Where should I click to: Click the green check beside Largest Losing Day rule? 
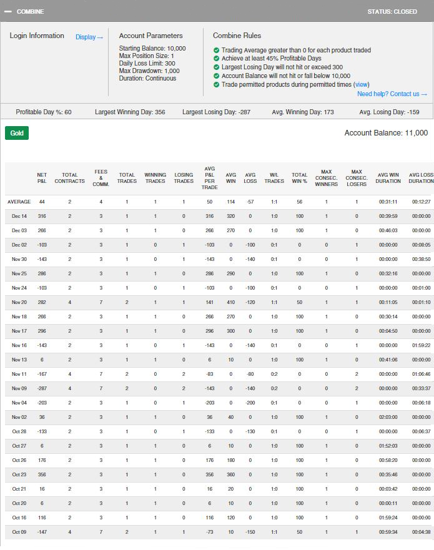(216, 67)
